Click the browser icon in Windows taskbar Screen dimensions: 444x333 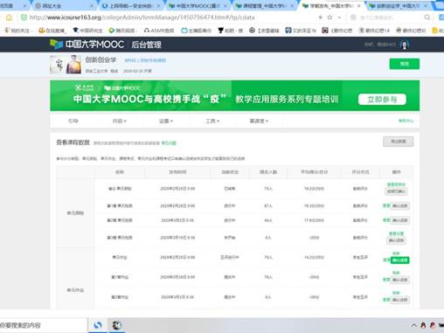[98, 325]
